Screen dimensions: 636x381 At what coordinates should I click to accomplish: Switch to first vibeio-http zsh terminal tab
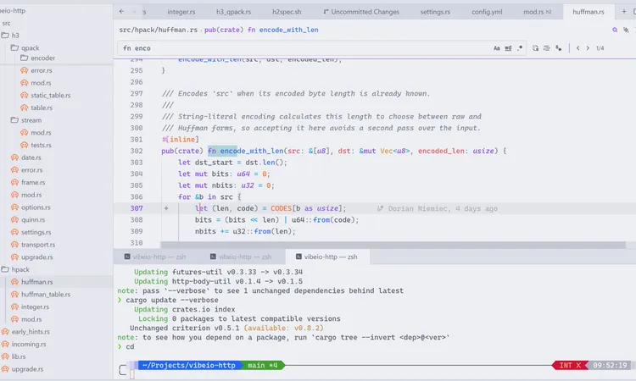(x=155, y=257)
